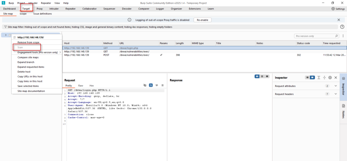Viewport: 347px width, 161px height.
Task: Toggle the \n show newline characters button
Action: 157,85
